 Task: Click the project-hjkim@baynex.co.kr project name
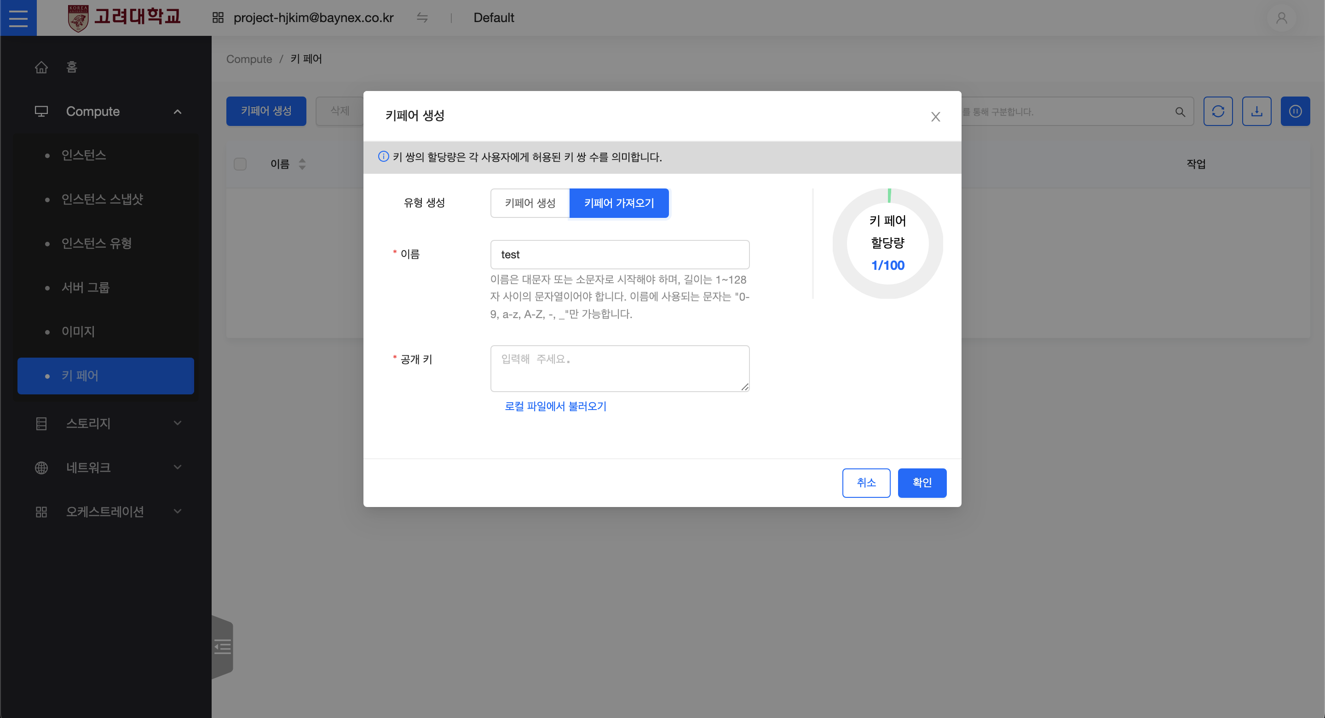(x=313, y=18)
